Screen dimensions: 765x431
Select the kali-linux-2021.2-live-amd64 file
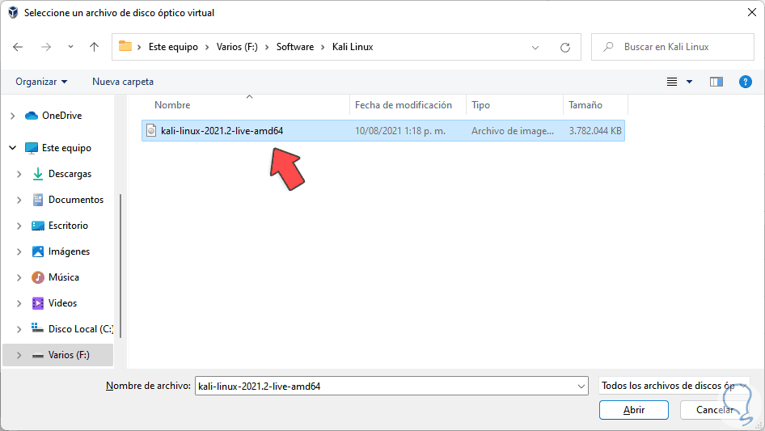[383, 131]
